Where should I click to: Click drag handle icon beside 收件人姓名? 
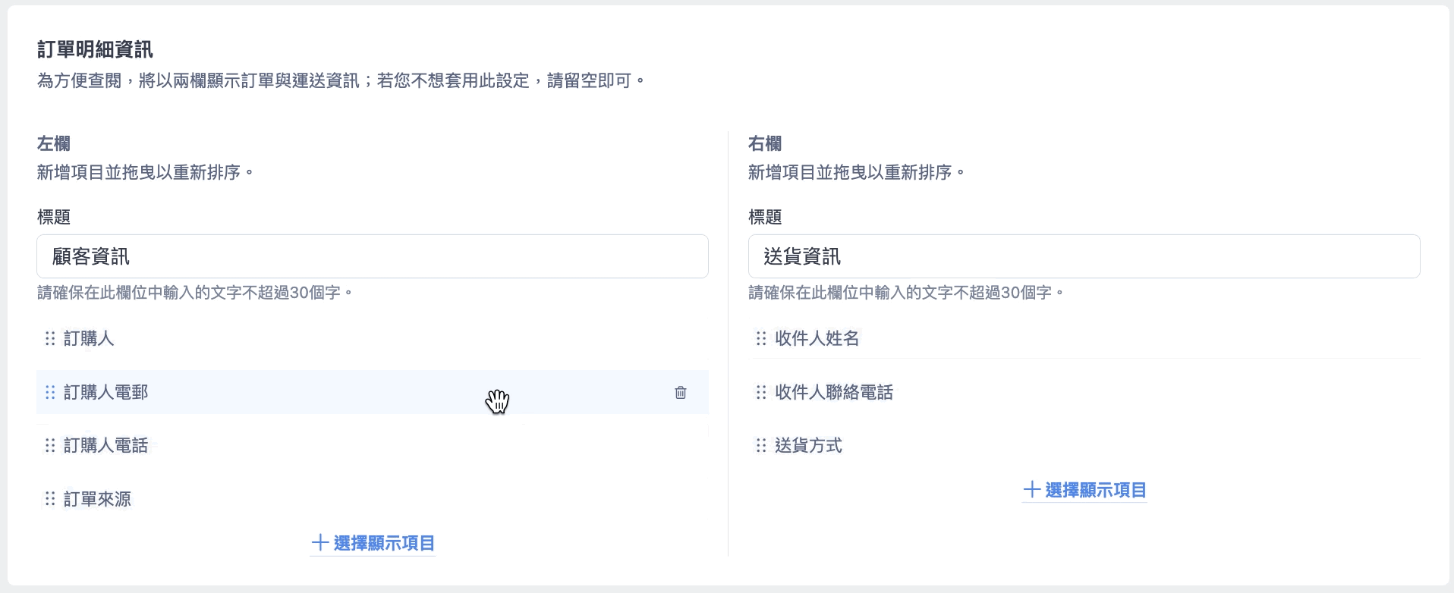pos(761,338)
